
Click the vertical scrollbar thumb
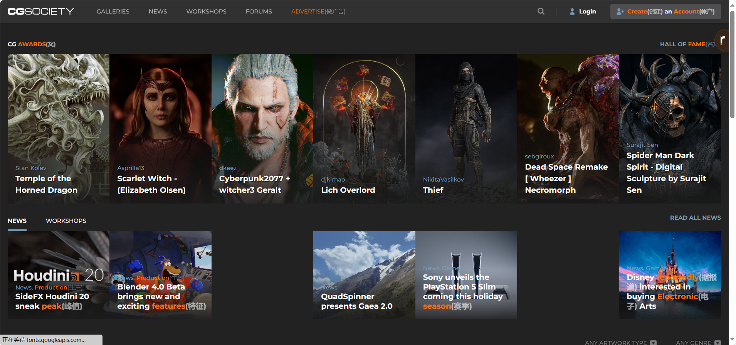point(732,64)
